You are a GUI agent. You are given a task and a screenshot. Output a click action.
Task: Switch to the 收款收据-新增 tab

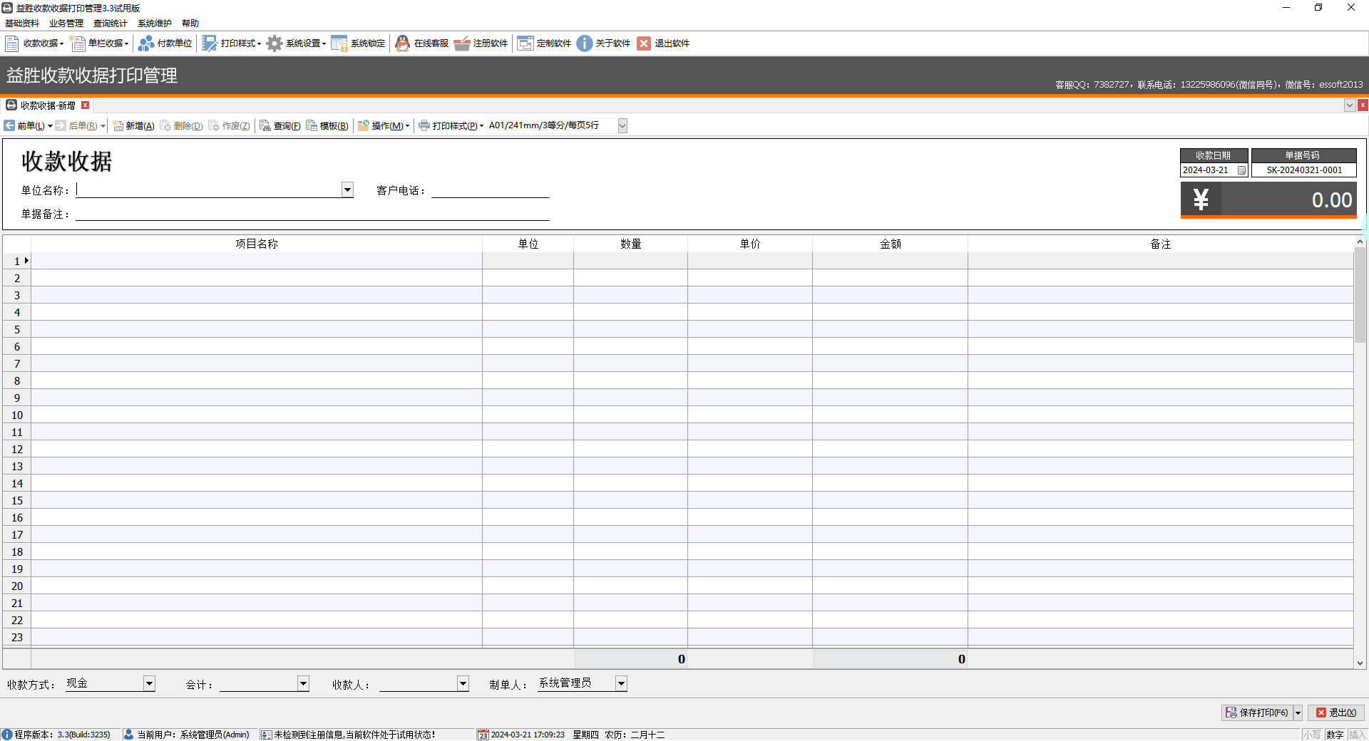click(47, 105)
